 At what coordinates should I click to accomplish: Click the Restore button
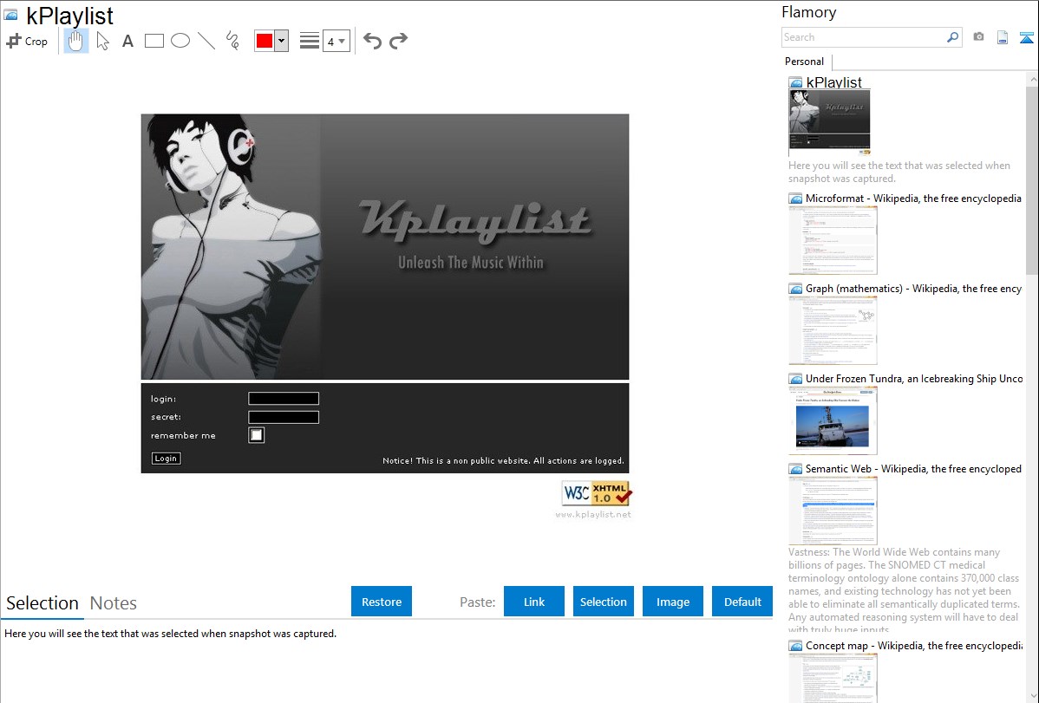(x=382, y=602)
